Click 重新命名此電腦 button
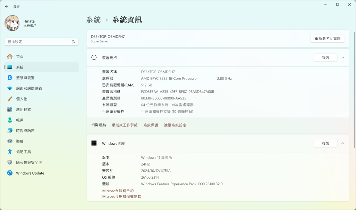356x210 pixels. 327,39
